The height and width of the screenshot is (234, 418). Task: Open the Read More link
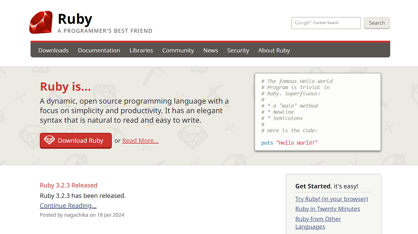pos(140,140)
